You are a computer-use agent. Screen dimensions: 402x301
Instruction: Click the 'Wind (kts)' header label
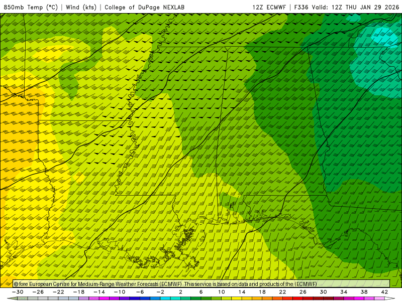(81, 7)
